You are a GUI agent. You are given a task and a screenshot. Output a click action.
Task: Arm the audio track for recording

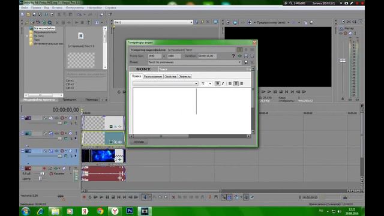(44, 169)
